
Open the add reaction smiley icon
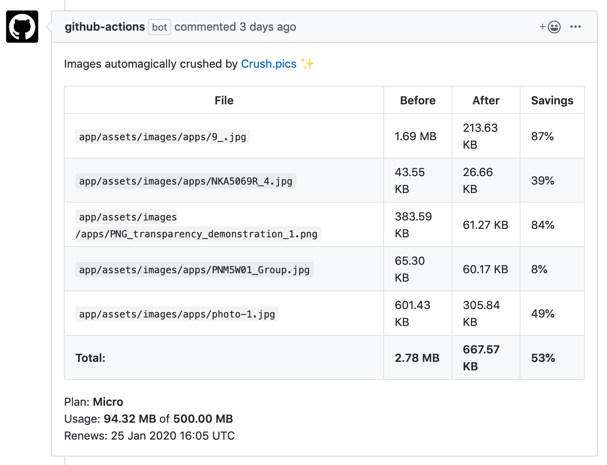[x=554, y=27]
